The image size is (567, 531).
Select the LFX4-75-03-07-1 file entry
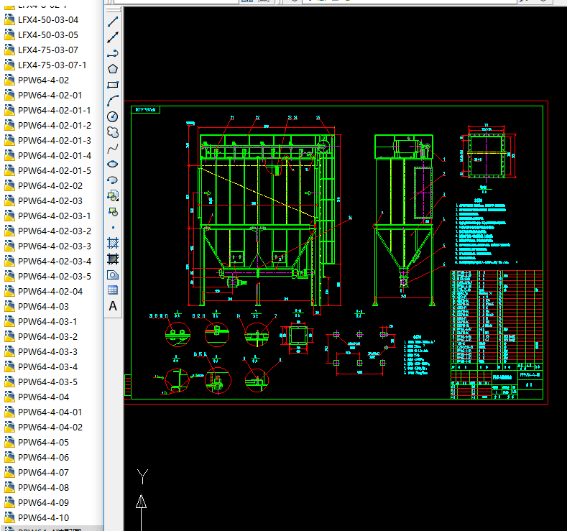52,65
